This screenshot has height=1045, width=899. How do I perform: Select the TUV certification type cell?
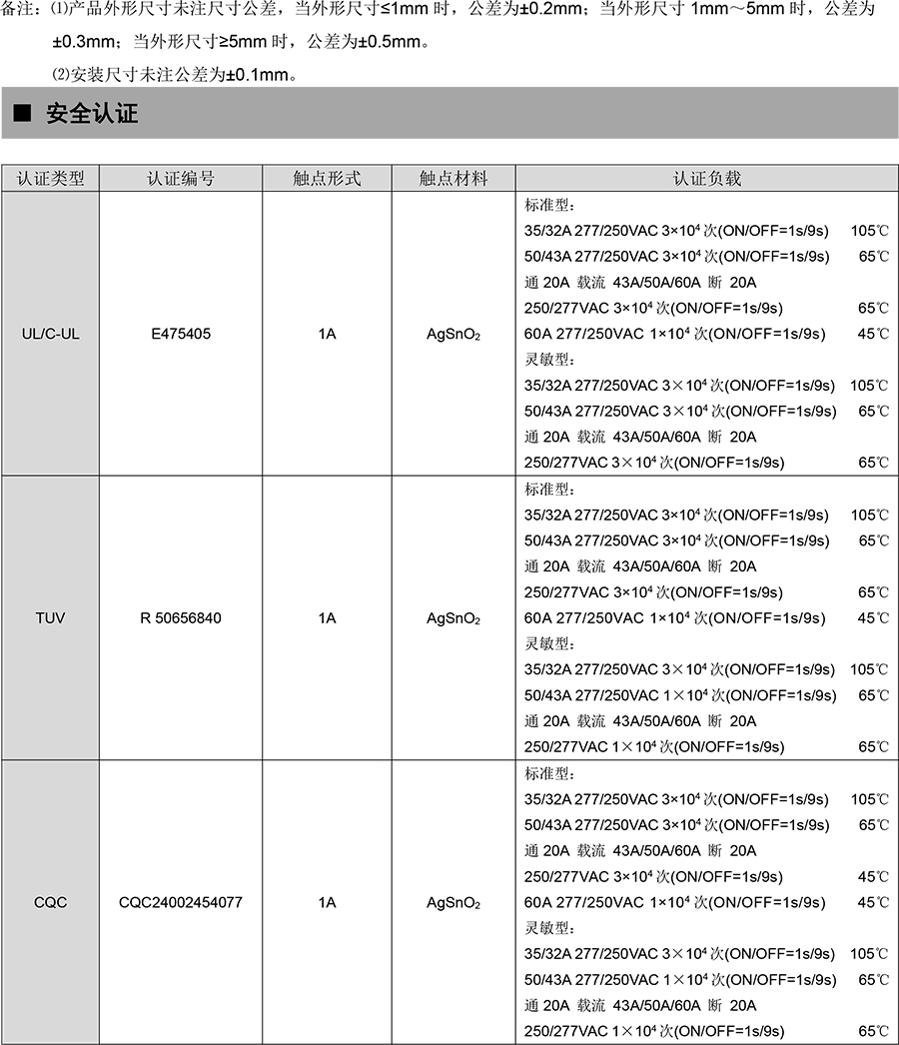pyautogui.click(x=50, y=618)
